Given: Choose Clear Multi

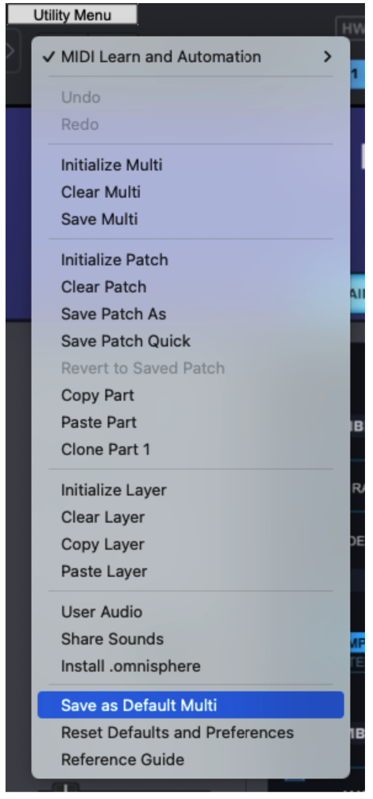Looking at the screenshot, I should [100, 192].
